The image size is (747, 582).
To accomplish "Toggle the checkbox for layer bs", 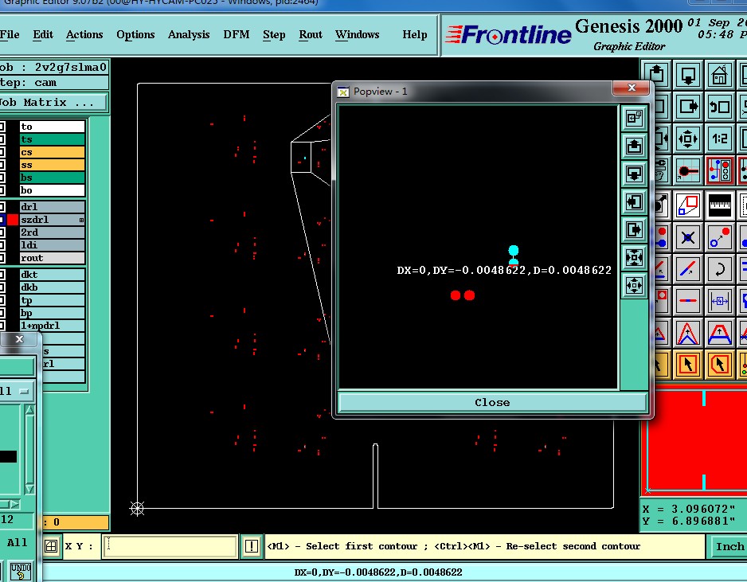I will tap(2, 178).
